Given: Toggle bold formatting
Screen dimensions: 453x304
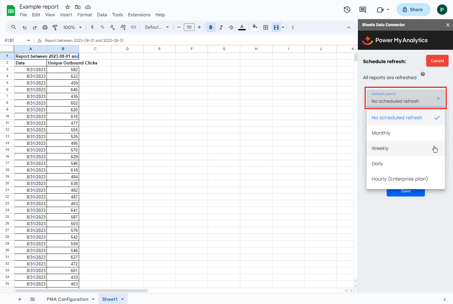Looking at the screenshot, I should click(x=211, y=27).
